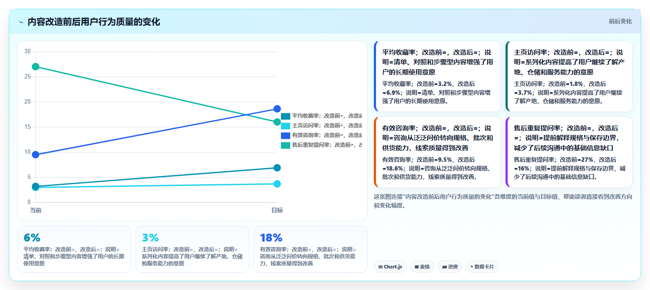Select the green data point at 目标 (16)
Screen dimensions: 650x290
coord(277,122)
